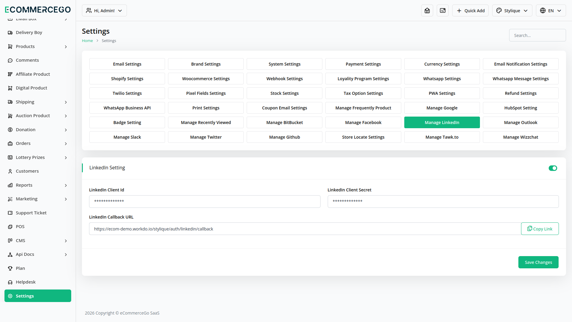Click the Plan trophy icon
Image resolution: width=572 pixels, height=322 pixels.
click(10, 268)
